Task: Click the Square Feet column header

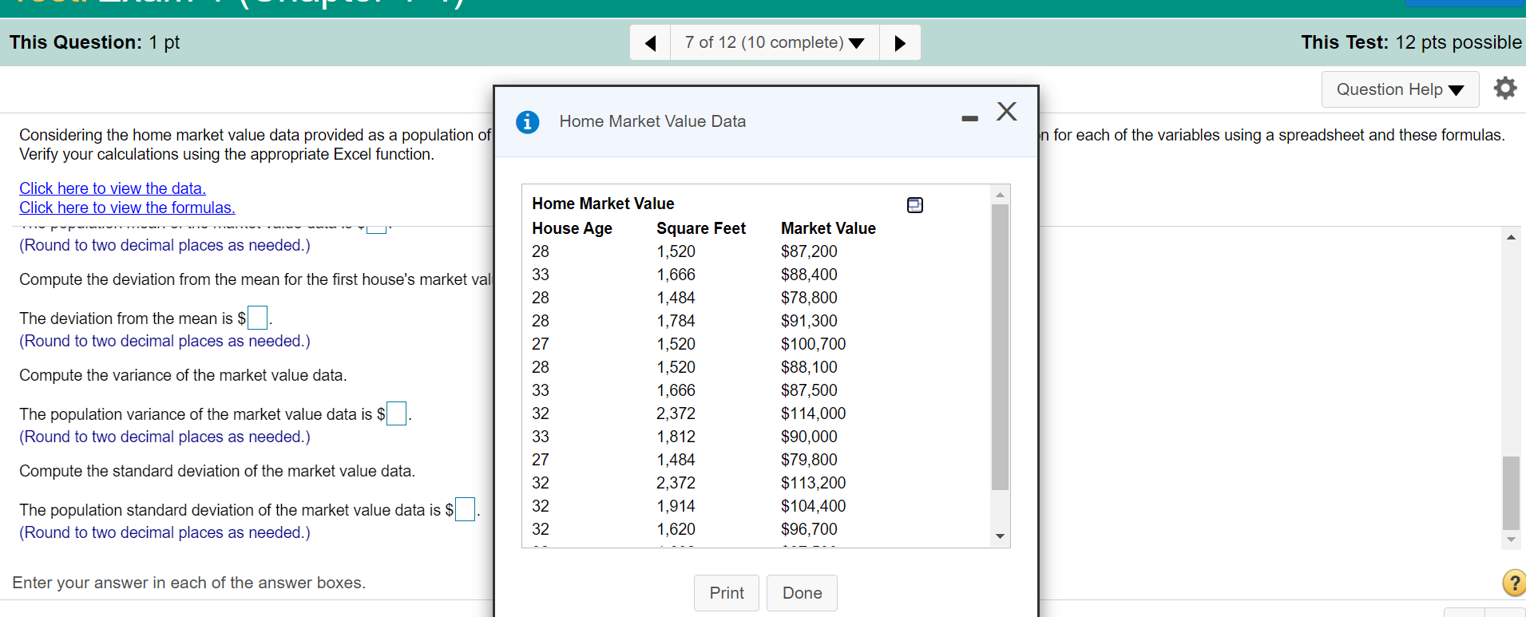Action: point(700,228)
